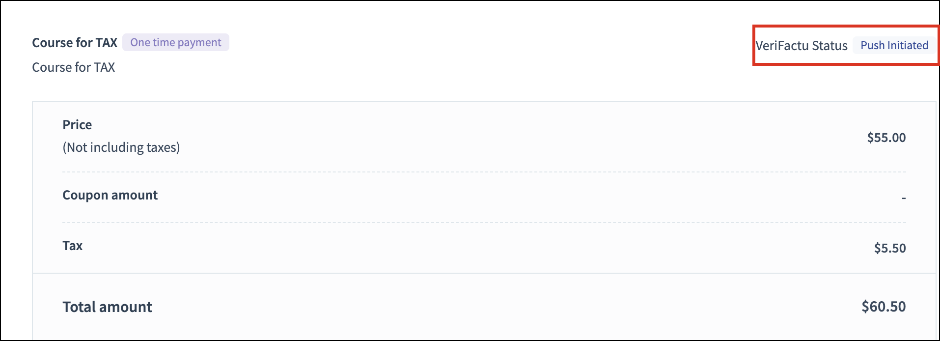Select the $55.00 price value
Viewport: 940px width, 341px height.
click(886, 138)
